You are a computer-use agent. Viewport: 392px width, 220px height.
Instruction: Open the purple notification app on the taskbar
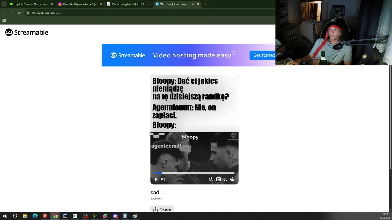coord(115,216)
